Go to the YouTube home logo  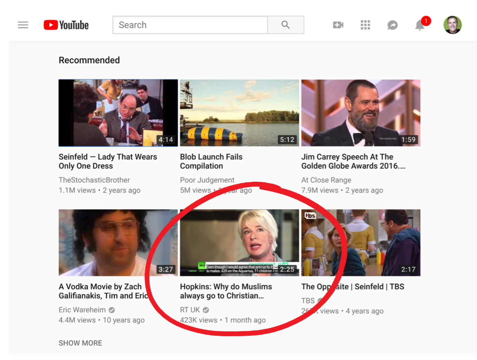pos(66,25)
